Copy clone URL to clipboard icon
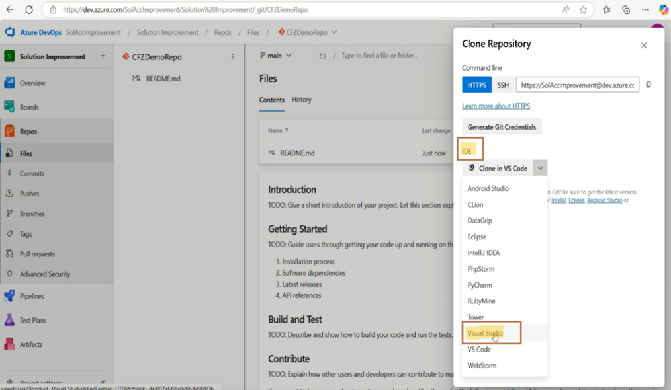Viewport: 671px width, 390px height. pyautogui.click(x=649, y=85)
